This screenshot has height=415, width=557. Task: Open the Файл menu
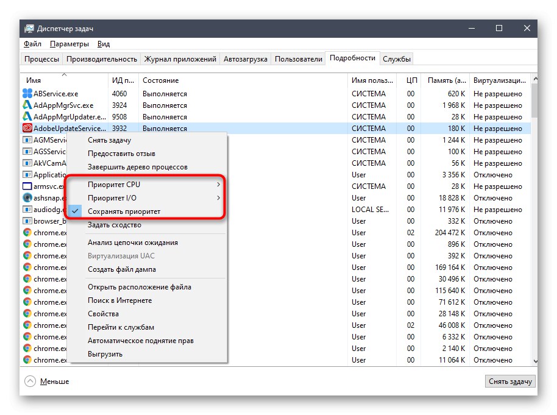[32, 44]
